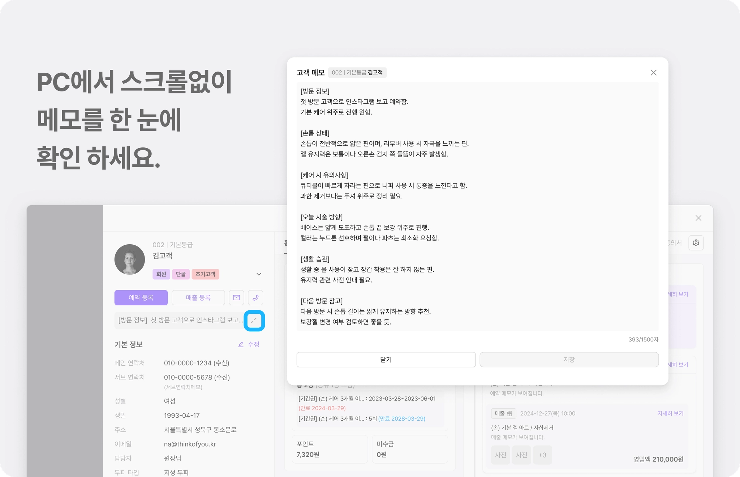This screenshot has width=740, height=477.
Task: Click the first 사진 thumbnail
Action: [x=500, y=455]
